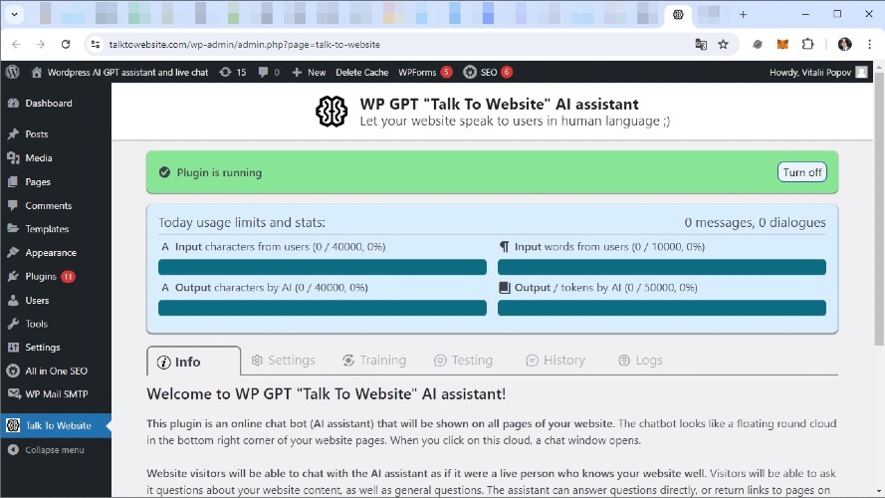
Task: Click the brain logo in plugin header
Action: coord(332,112)
